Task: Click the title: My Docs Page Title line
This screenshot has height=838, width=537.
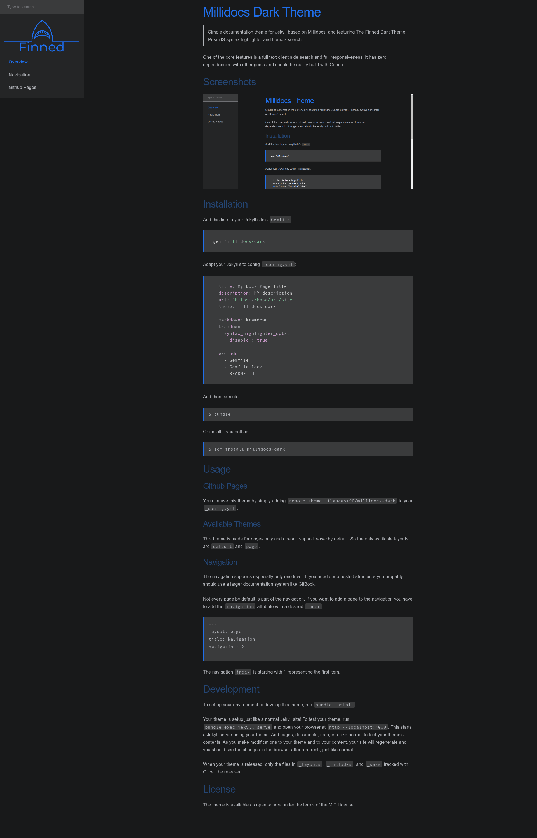Action: coord(253,286)
